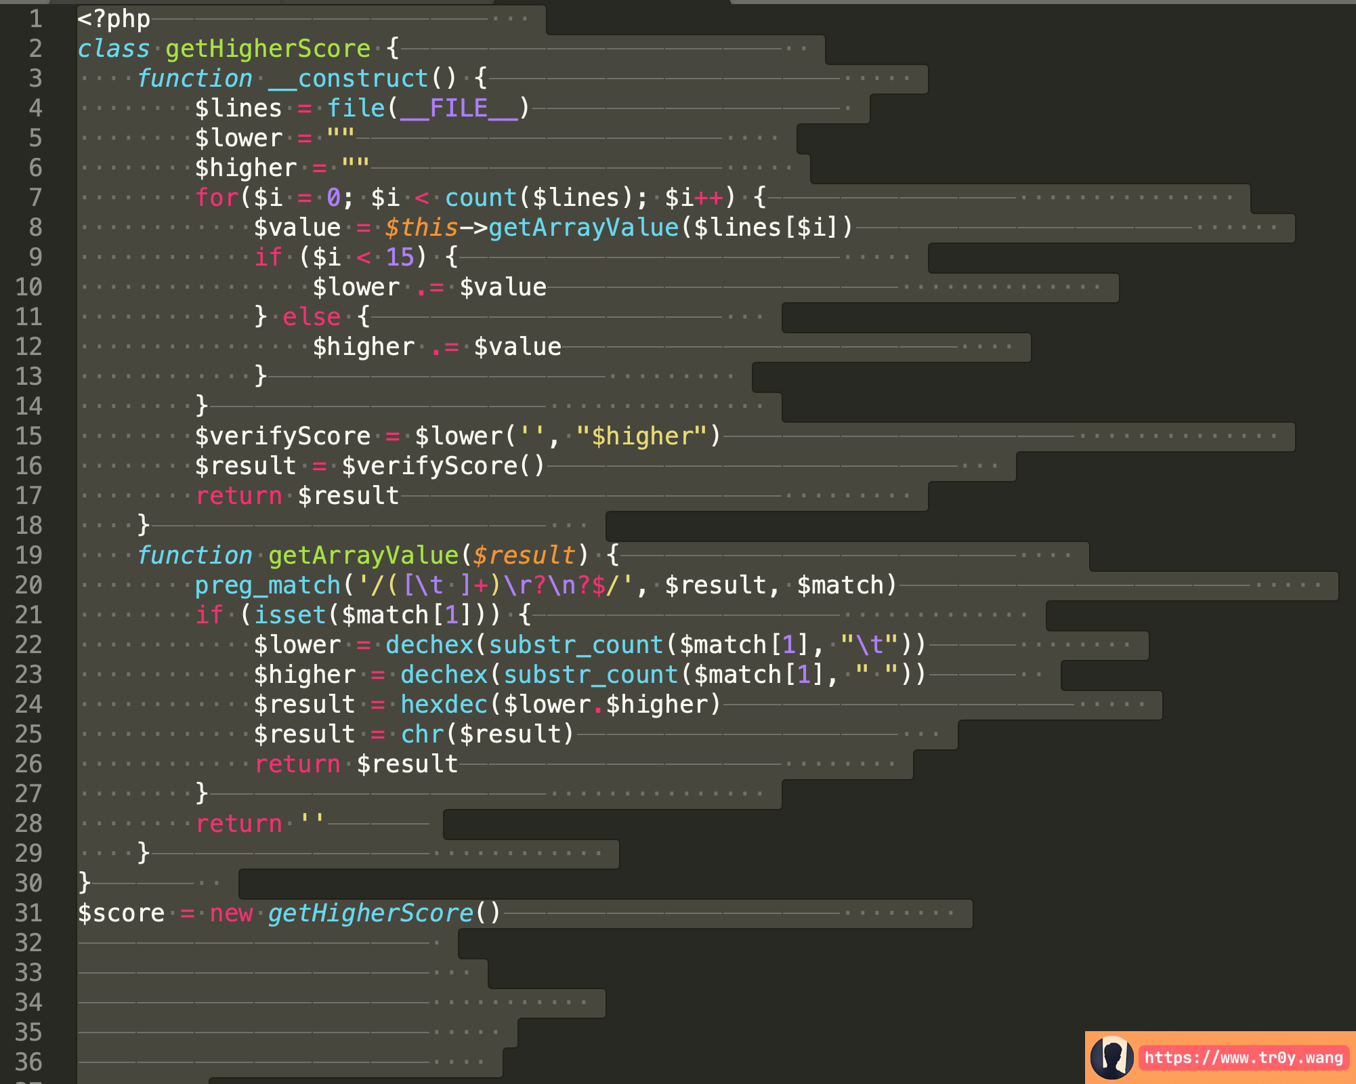Click the avatar icon in the watermark
Screen dimensions: 1356x1084
1111,1058
